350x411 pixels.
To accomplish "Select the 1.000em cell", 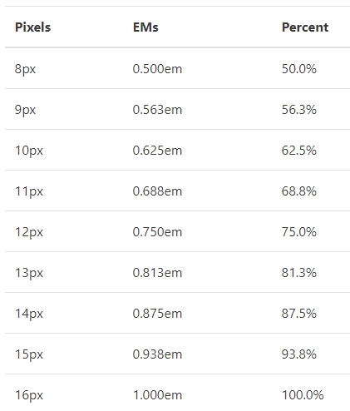I will (157, 395).
